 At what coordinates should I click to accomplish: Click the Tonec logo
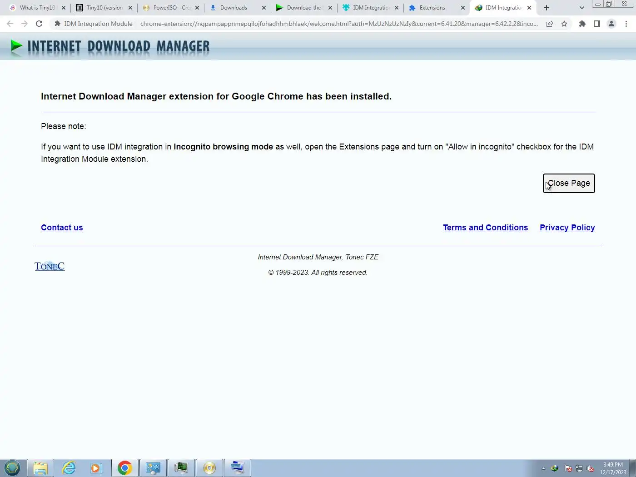(x=50, y=266)
